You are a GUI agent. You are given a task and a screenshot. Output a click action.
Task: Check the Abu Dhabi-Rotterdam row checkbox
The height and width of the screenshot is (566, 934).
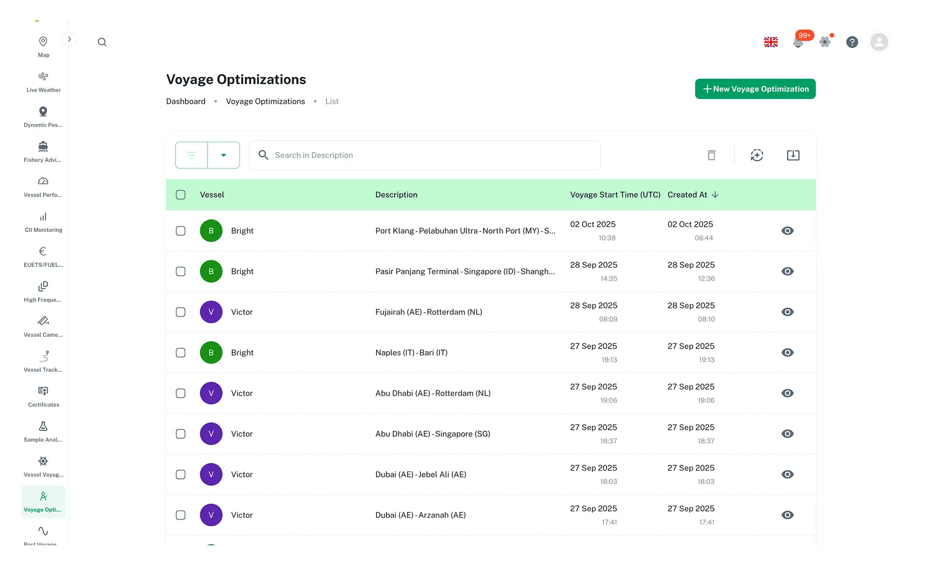pyautogui.click(x=181, y=393)
